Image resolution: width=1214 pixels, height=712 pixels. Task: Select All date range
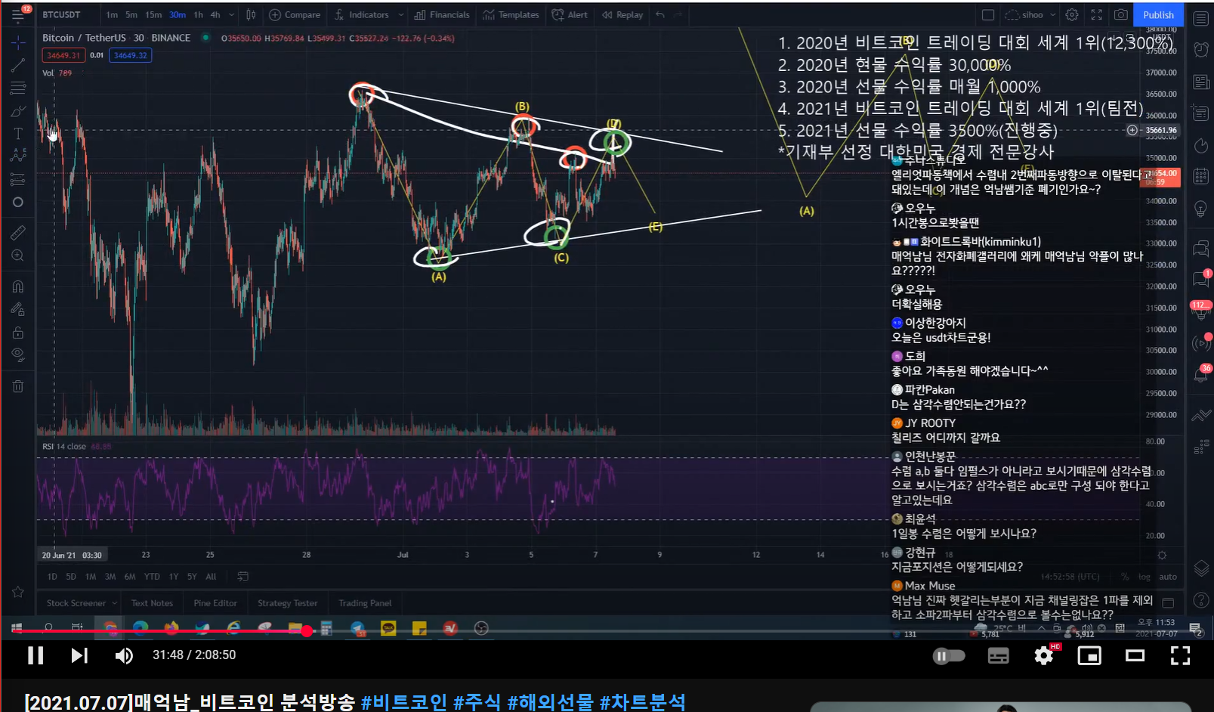point(211,577)
